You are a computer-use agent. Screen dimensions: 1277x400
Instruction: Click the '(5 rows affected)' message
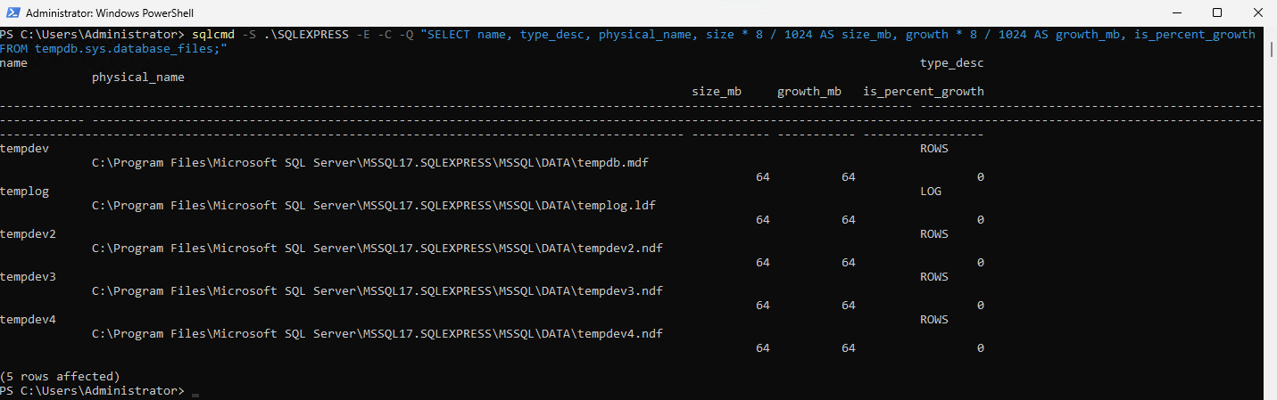point(60,377)
